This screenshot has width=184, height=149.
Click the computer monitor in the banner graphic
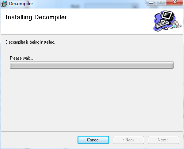click(168, 16)
